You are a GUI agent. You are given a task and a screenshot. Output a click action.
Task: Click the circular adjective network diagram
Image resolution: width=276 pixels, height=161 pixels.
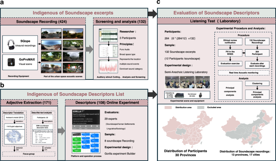click(15, 138)
